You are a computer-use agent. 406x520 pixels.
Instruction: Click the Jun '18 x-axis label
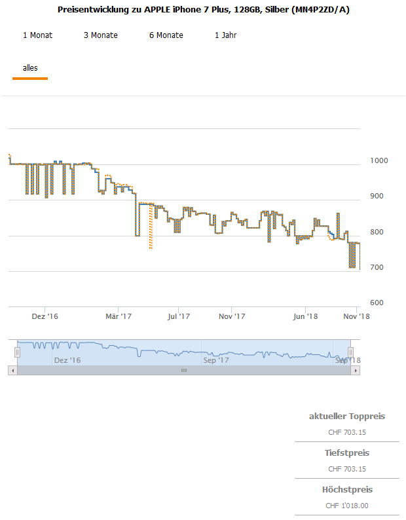(x=305, y=316)
